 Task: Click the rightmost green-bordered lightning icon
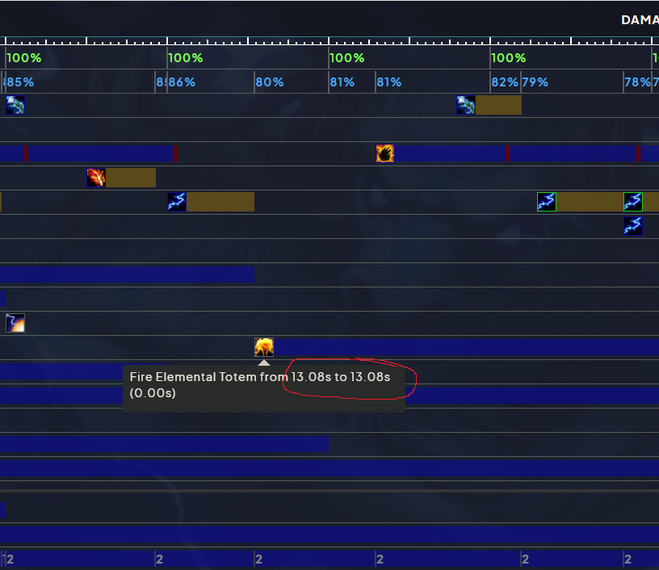click(x=632, y=201)
